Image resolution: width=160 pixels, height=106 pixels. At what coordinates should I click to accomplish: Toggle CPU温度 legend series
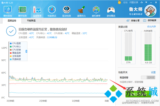15,43
